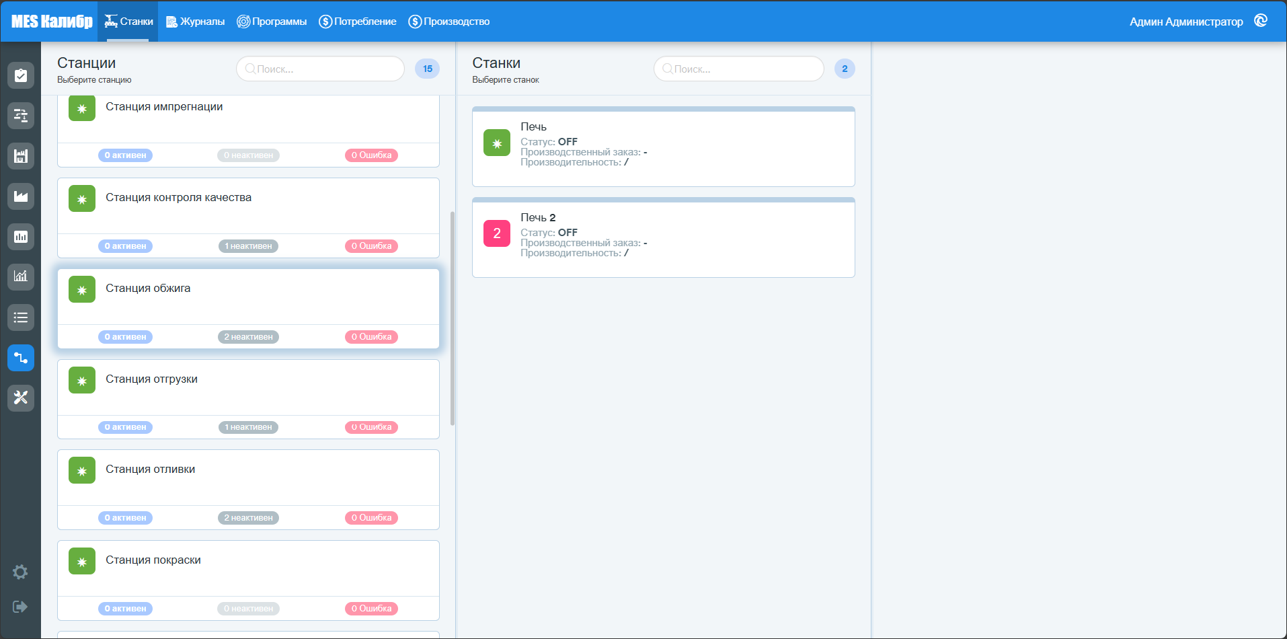Open the wrench tools sidebar icon

[x=21, y=398]
